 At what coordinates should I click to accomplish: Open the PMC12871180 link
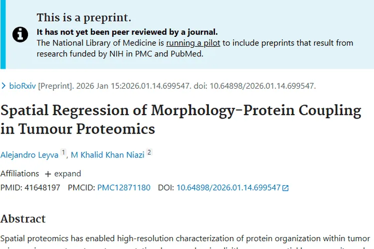click(x=124, y=188)
